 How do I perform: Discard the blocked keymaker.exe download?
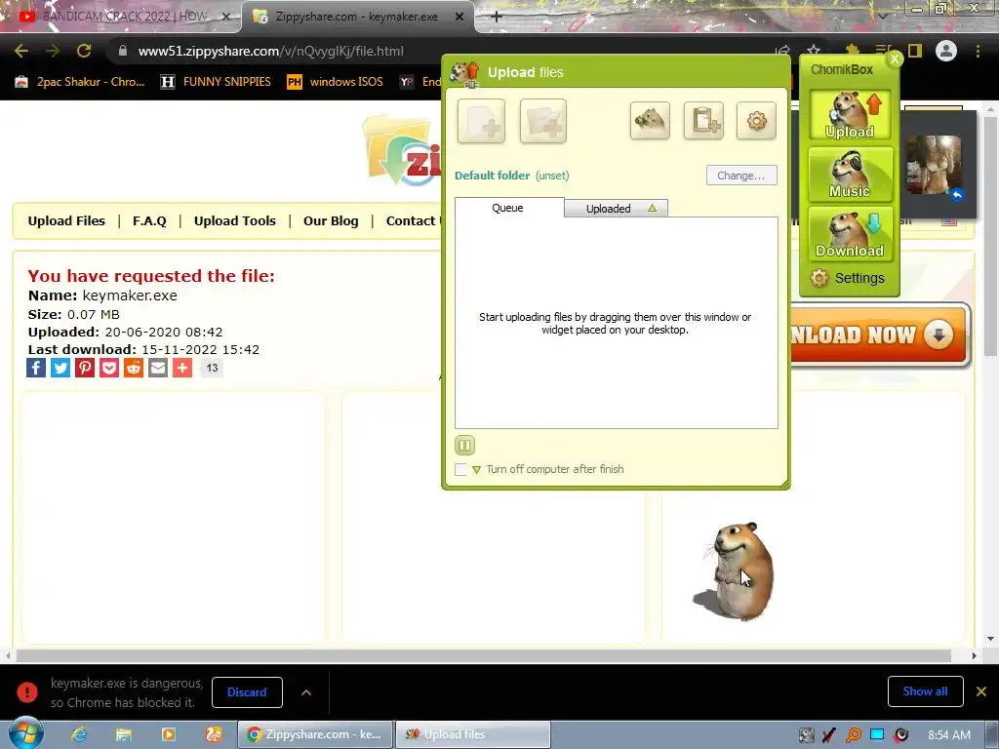(247, 692)
